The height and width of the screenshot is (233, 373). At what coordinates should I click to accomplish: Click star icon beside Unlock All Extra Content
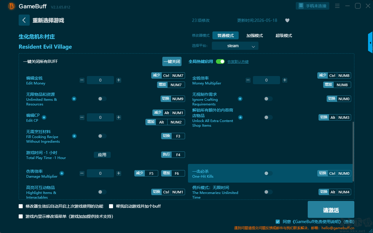point(240,117)
